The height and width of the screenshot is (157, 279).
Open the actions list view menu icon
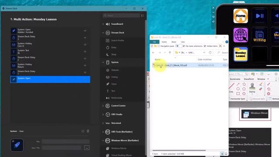click(143, 16)
